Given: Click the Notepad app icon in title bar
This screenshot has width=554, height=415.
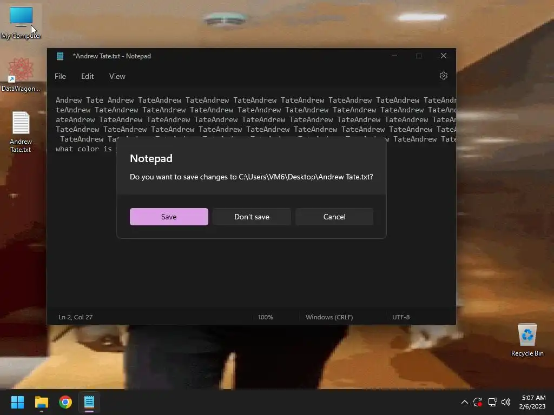Looking at the screenshot, I should pyautogui.click(x=60, y=56).
